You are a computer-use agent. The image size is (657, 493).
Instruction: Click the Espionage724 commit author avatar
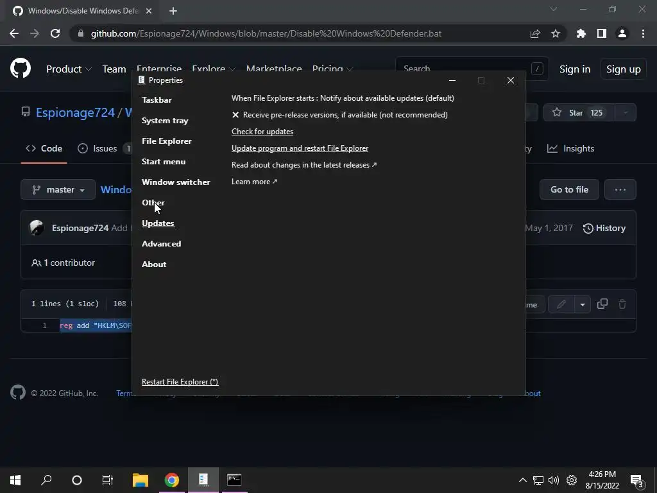(37, 228)
